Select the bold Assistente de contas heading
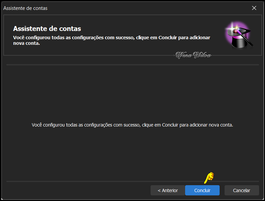265x201 pixels. 47,29
